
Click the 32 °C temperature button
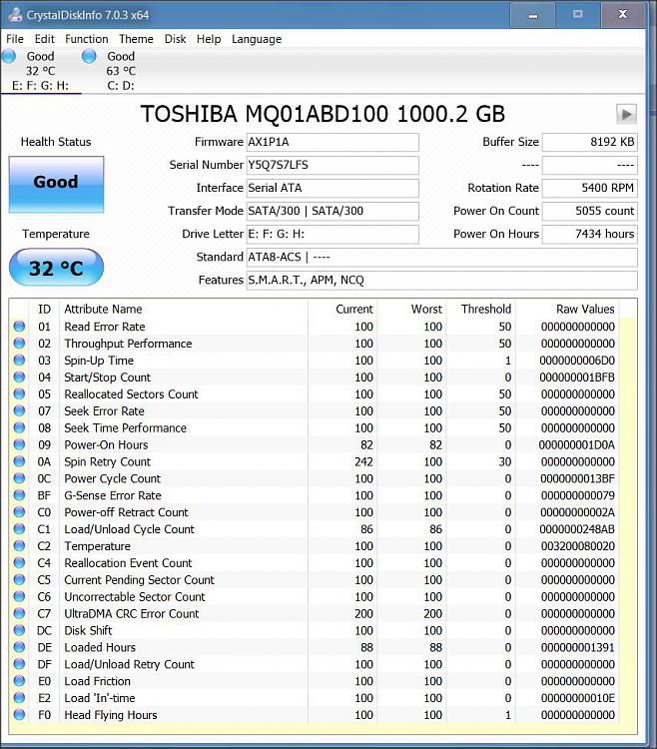point(56,268)
